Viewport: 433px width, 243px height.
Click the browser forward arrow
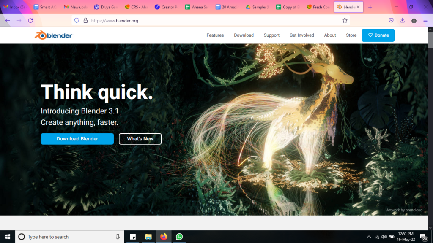[19, 20]
